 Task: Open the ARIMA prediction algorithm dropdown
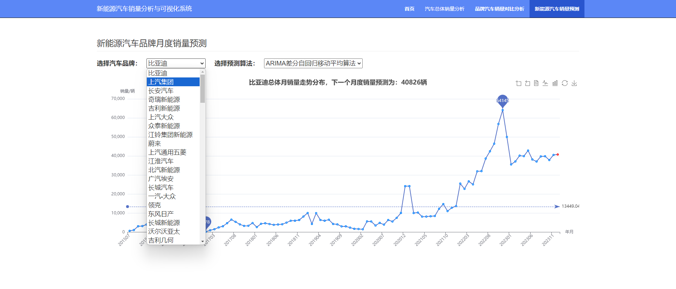point(313,63)
